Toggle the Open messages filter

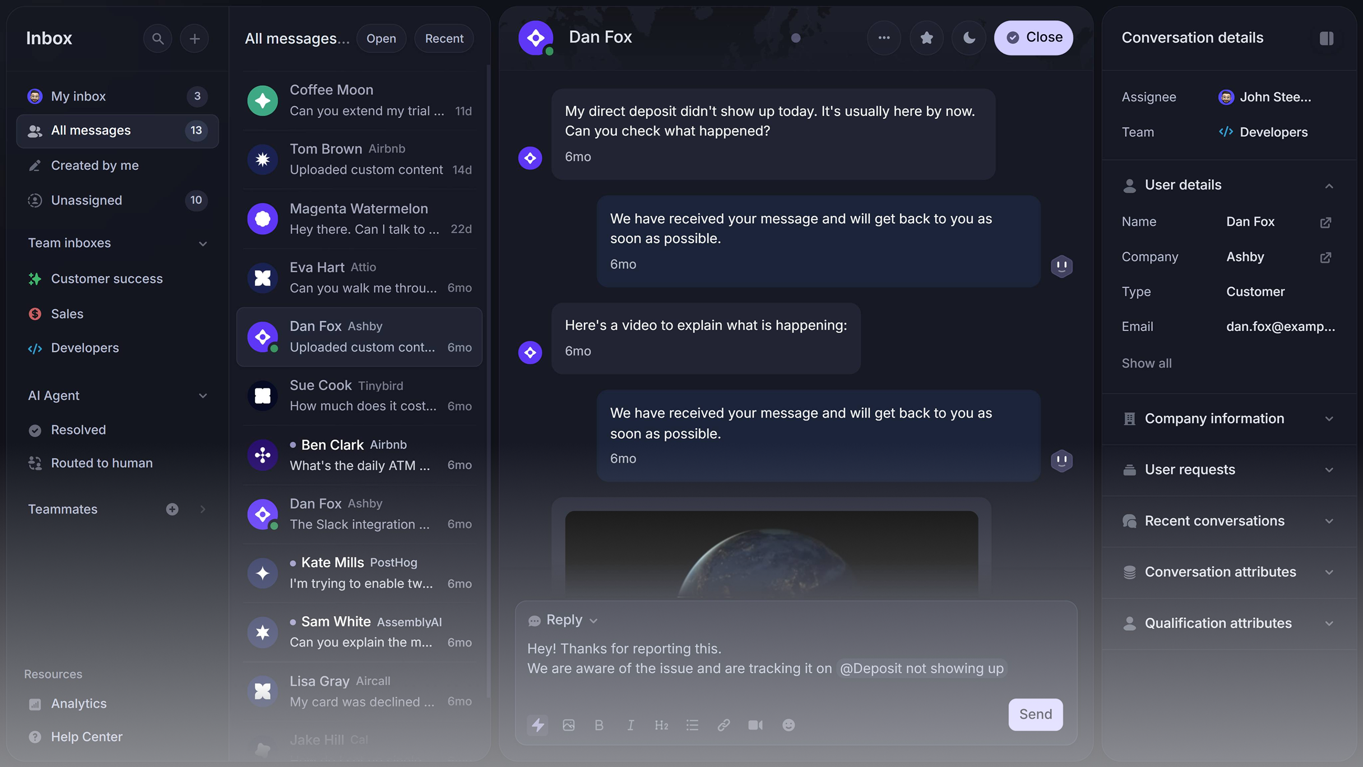[x=381, y=38]
